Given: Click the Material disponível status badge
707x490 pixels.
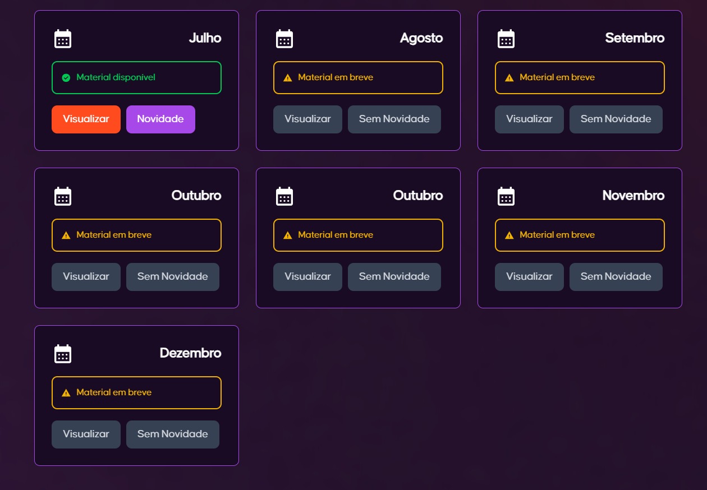Looking at the screenshot, I should point(136,78).
